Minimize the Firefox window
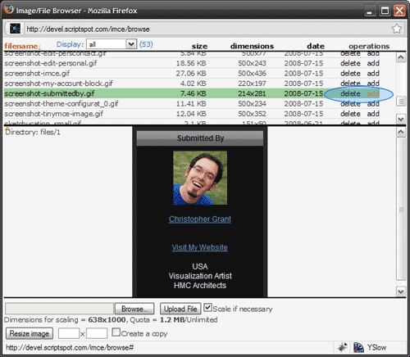 click(x=370, y=11)
